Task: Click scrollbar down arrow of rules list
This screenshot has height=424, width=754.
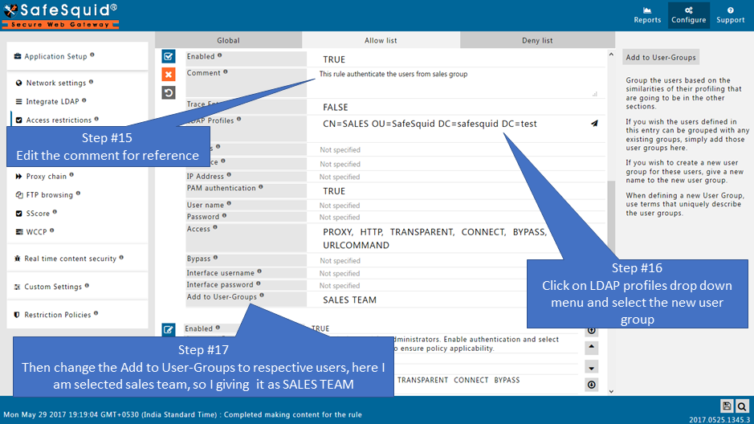Action: [x=611, y=391]
